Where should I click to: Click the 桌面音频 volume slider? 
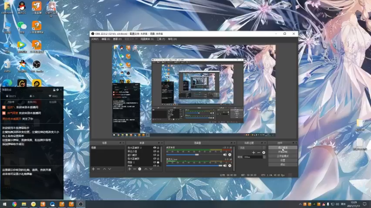194,155
